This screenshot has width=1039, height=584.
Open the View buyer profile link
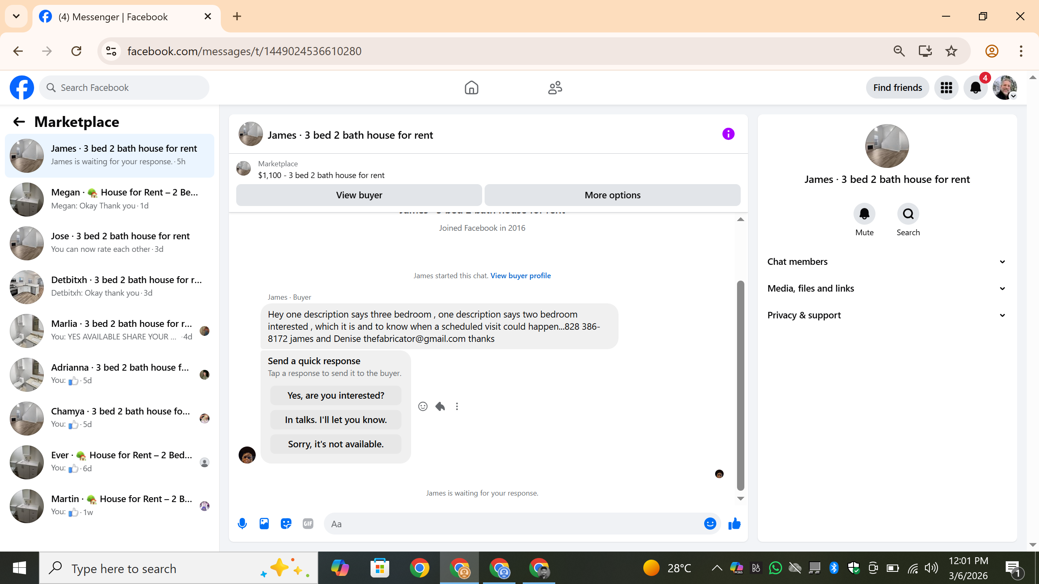point(520,276)
